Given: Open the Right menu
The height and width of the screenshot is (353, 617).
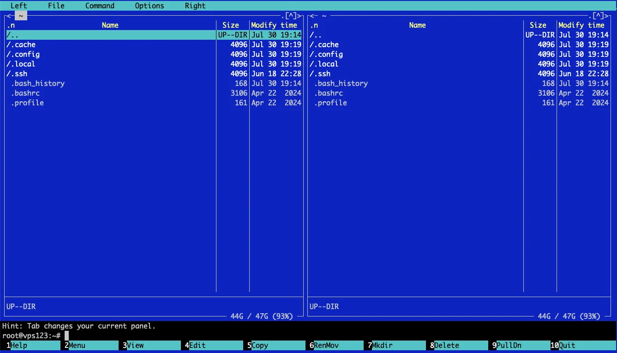Looking at the screenshot, I should click(x=195, y=6).
